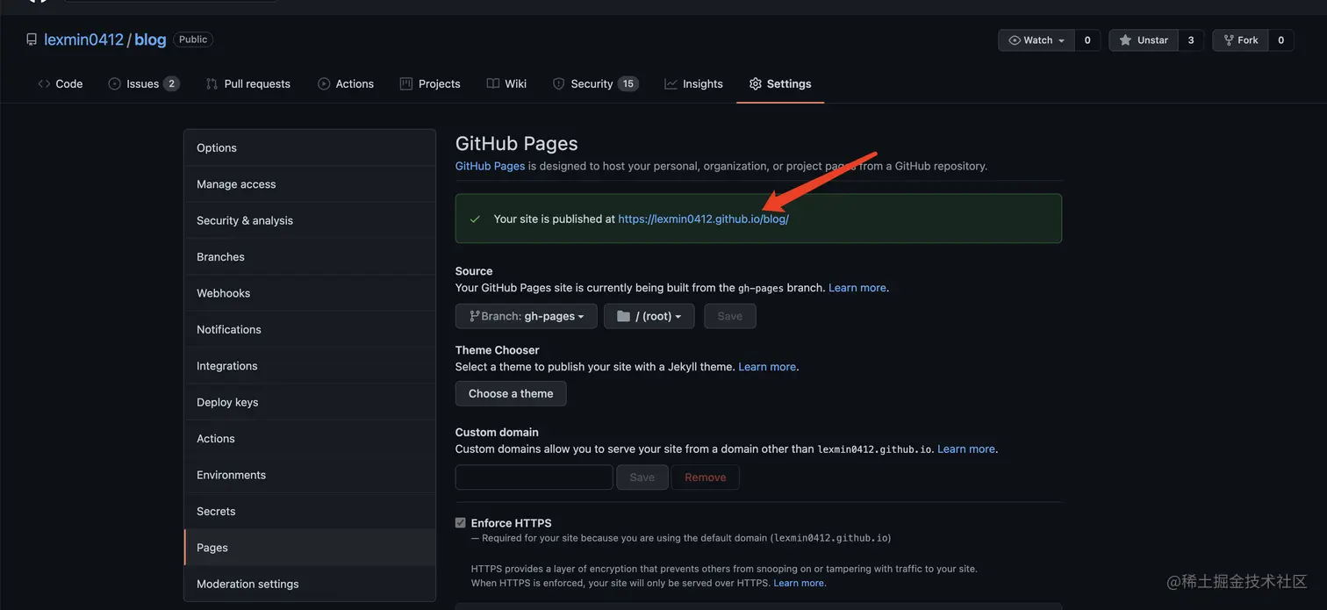This screenshot has width=1327, height=610.
Task: Open Environments settings page
Action: point(310,475)
